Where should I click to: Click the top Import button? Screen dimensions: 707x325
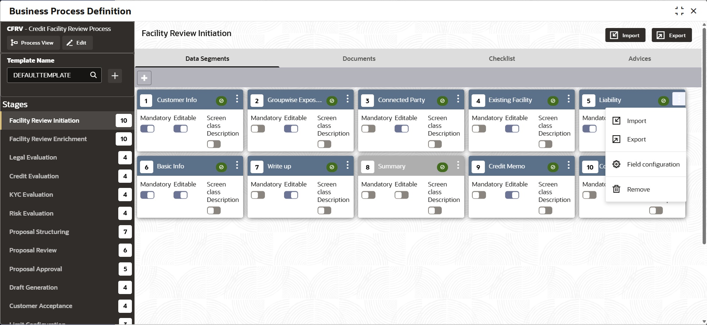point(625,35)
